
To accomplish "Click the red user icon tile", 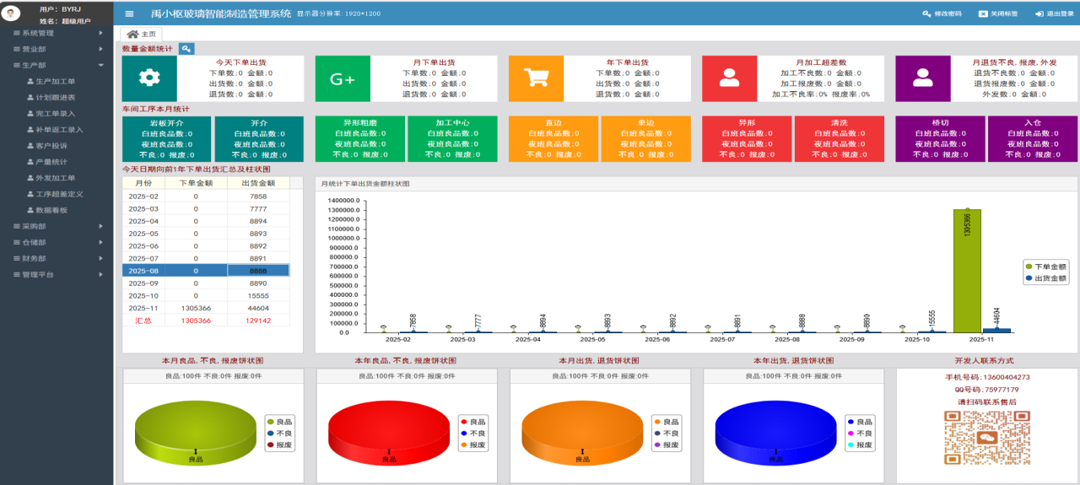I will click(x=729, y=78).
